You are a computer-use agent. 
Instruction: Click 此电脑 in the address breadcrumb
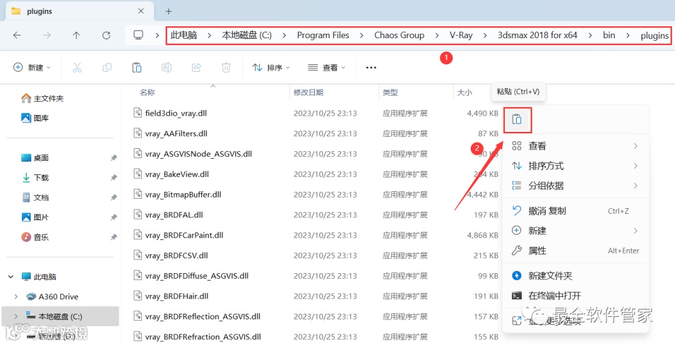pos(184,36)
